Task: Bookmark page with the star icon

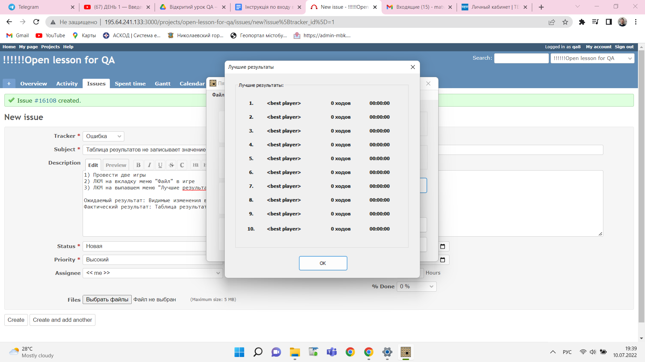Action: pos(565,22)
